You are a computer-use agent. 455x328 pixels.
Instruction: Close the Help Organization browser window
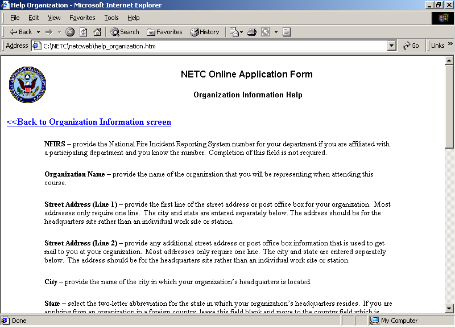coord(449,5)
